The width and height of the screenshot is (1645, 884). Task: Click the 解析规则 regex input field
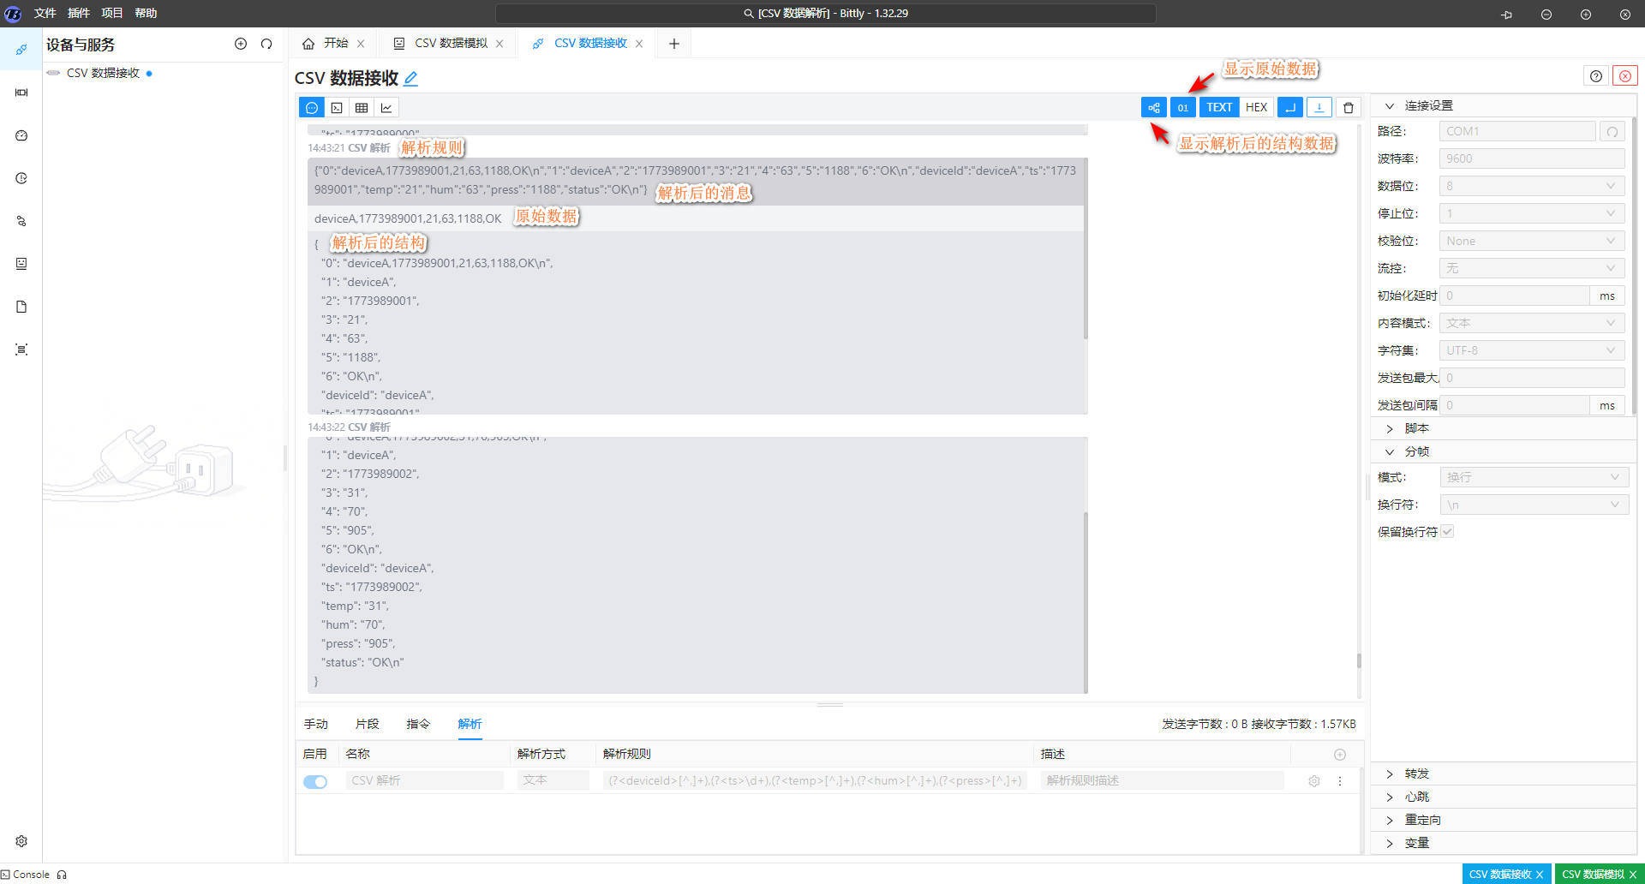coord(814,781)
